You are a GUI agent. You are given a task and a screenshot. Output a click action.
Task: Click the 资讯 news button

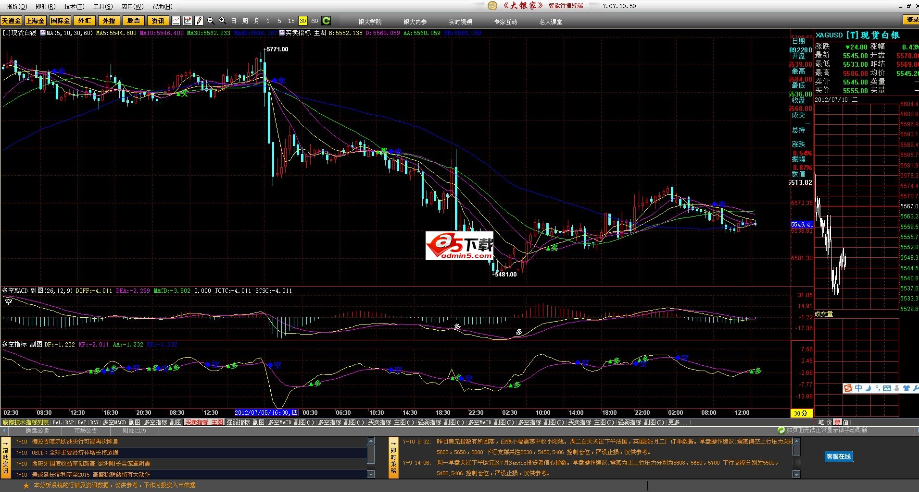(x=158, y=21)
